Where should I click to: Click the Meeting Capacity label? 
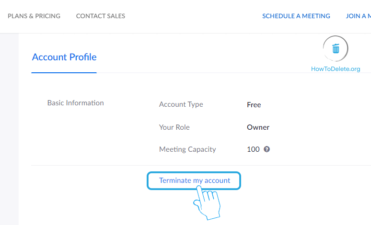[187, 149]
